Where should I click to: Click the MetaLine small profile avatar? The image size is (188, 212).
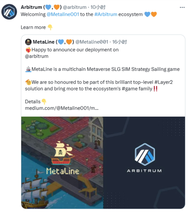click(28, 42)
